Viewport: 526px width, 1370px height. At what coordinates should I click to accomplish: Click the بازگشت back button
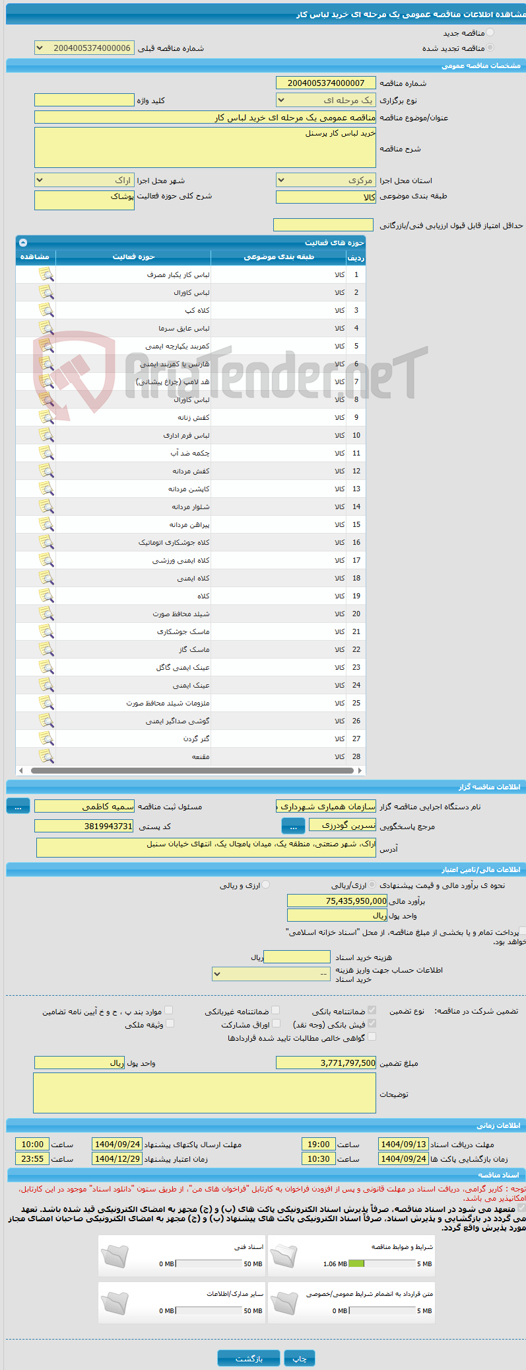coord(249,1359)
